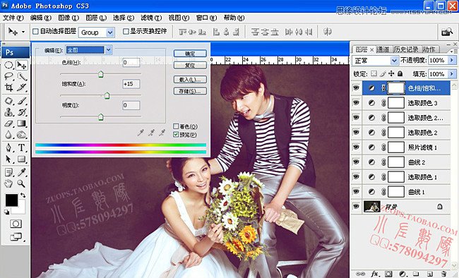The image size is (459, 278).
Task: Toggle lock transparent pixels
Action: pyautogui.click(x=374, y=74)
